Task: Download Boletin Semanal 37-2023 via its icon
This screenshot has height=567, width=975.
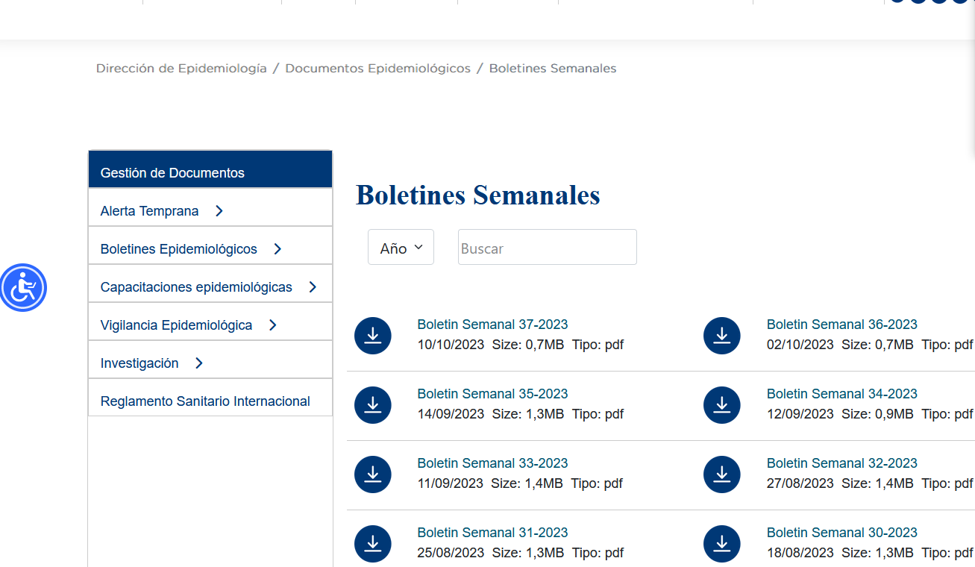Action: (372, 336)
